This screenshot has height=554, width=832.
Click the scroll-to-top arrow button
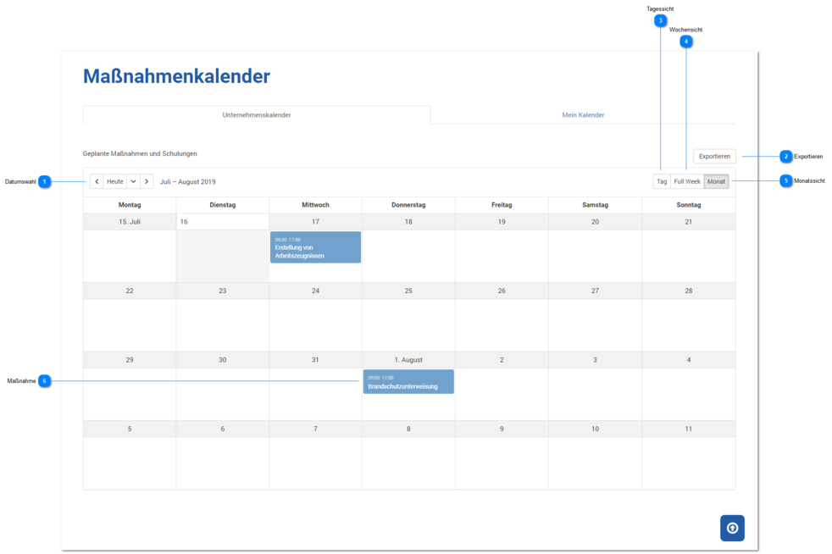click(732, 528)
